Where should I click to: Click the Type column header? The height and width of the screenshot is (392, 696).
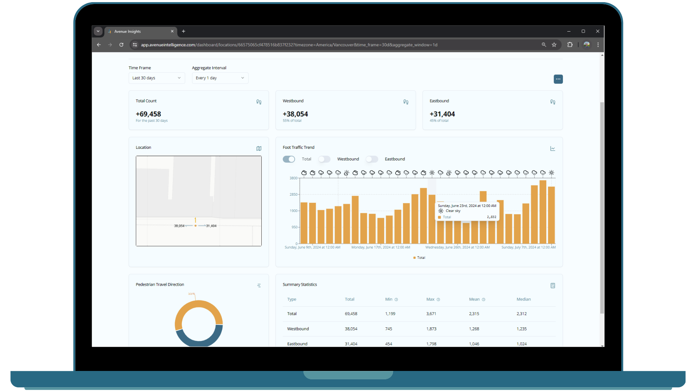click(291, 299)
